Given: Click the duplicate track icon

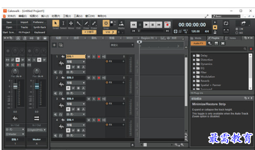Looking at the screenshot, I should pyautogui.click(x=61, y=45).
